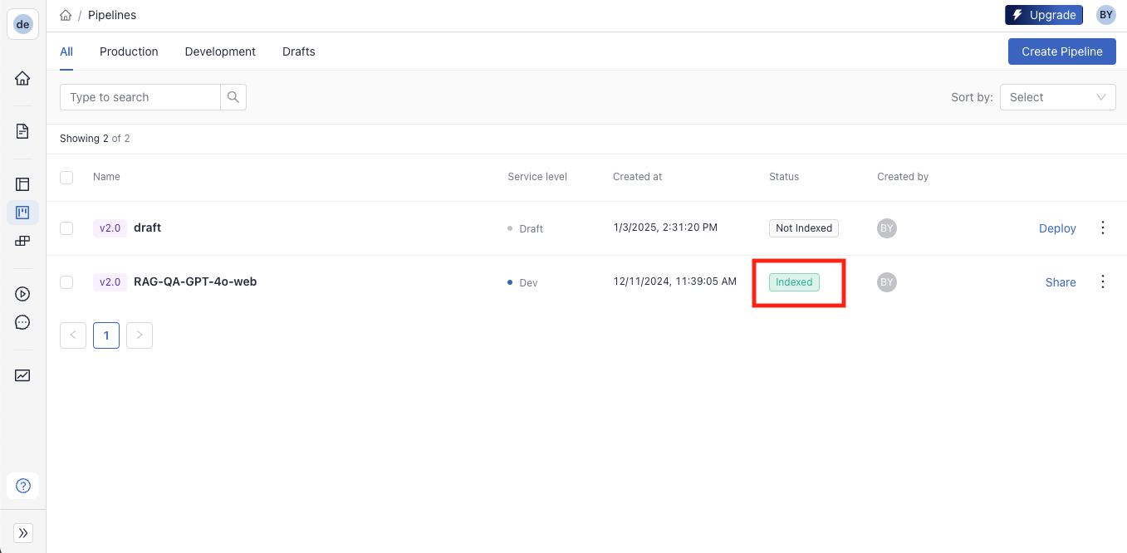Click Deploy link for draft pipeline
Viewport: 1127px width, 553px height.
[x=1057, y=228]
